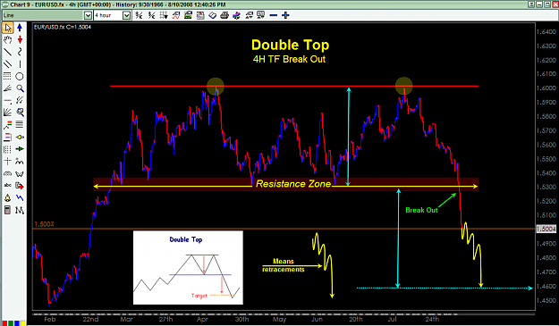This screenshot has height=326, width=559.
Task: Open the Line chart type dropdown
Action: coord(88,15)
